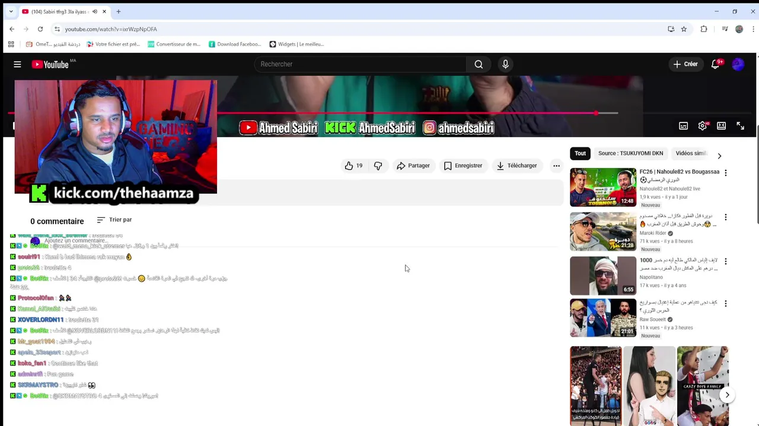The height and width of the screenshot is (426, 759).
Task: Open media controls icon in Chrome toolbar
Action: click(725, 29)
